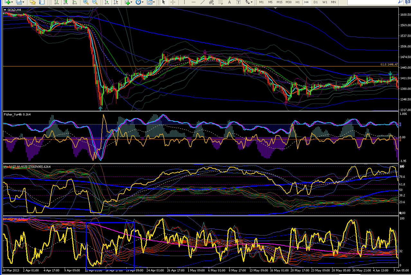The height and width of the screenshot is (275, 411).
Task: Select the standard cursor arrow tool
Action: pos(163,2)
